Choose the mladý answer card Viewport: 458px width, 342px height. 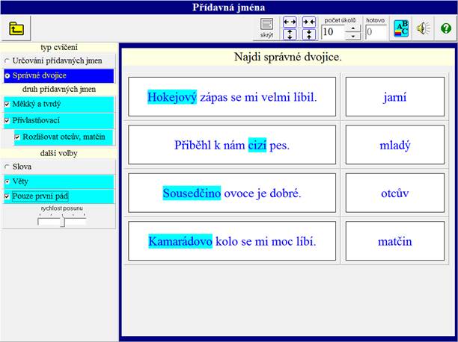click(395, 145)
